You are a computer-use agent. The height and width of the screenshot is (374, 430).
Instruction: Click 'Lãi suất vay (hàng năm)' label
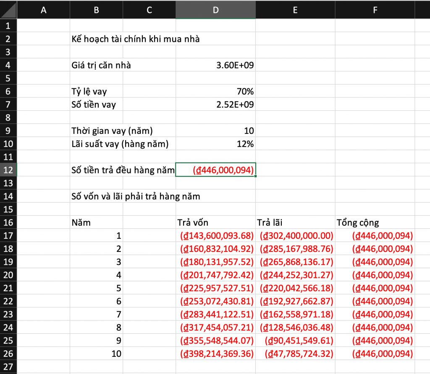coord(120,144)
